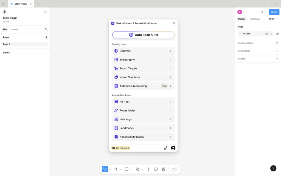The height and width of the screenshot is (176, 281).
Task: Open a new tab with plus
Action: coord(38,4)
